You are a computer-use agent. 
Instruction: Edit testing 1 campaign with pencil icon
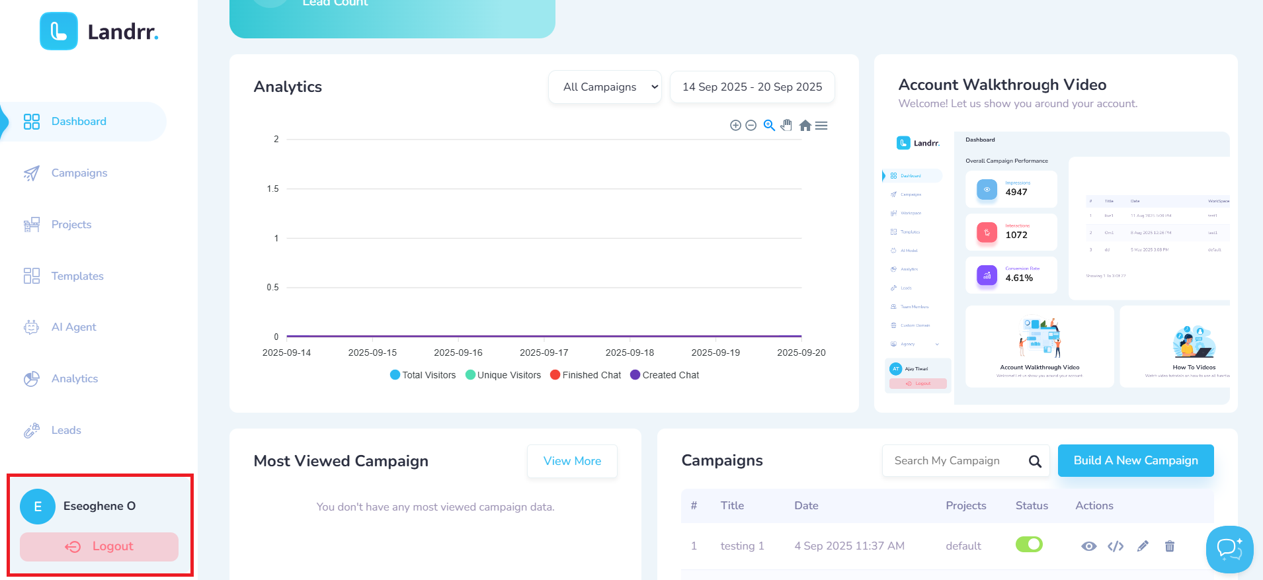coord(1143,546)
